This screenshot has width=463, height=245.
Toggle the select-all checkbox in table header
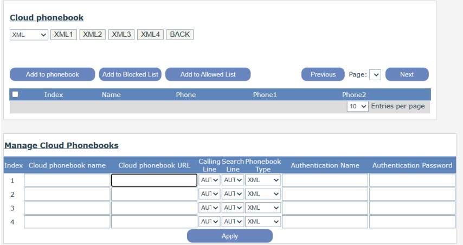pos(15,94)
